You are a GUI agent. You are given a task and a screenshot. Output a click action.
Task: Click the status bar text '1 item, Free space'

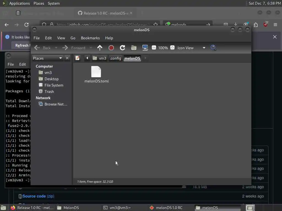coord(95,182)
